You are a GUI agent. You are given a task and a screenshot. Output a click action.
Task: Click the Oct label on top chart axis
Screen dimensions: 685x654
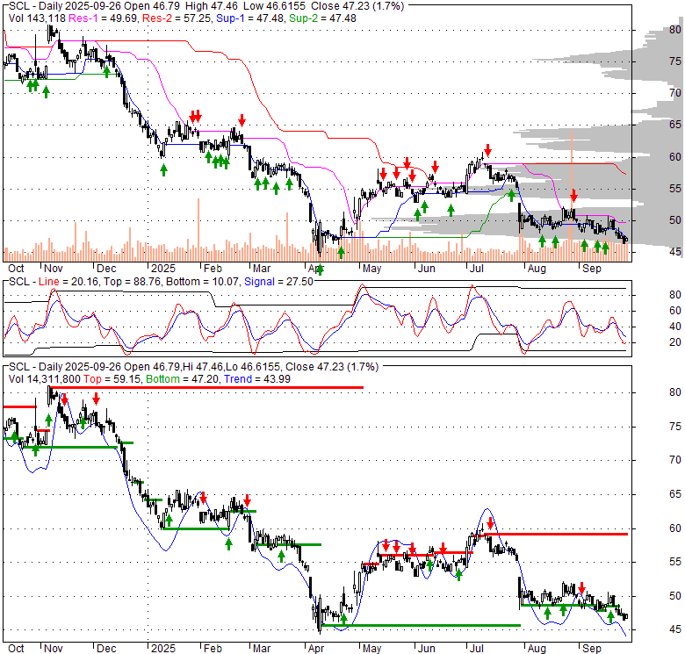(16, 269)
